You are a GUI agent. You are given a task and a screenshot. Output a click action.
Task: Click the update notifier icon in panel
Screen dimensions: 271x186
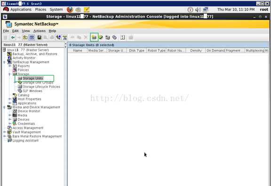pyautogui.click(x=190, y=10)
